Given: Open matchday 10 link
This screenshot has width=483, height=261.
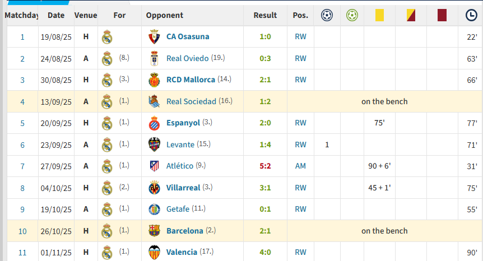Looking at the screenshot, I should coord(22,231).
